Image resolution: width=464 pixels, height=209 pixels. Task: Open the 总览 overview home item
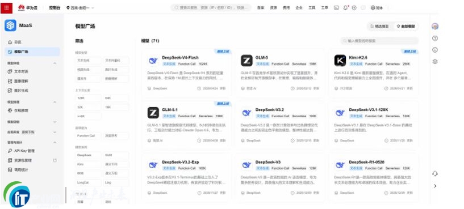pyautogui.click(x=15, y=42)
